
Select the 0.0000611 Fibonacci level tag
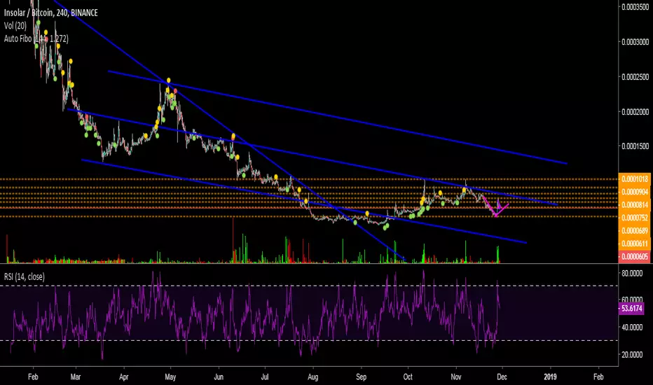tap(635, 244)
